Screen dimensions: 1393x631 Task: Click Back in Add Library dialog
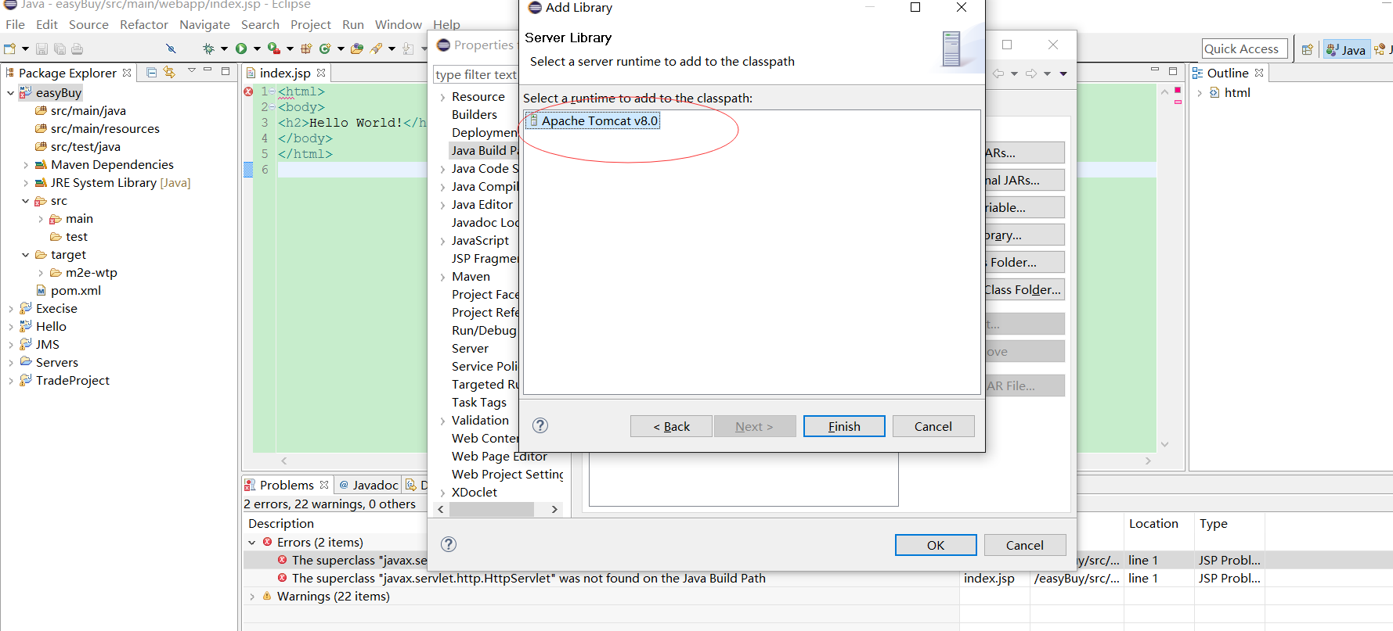pos(671,426)
